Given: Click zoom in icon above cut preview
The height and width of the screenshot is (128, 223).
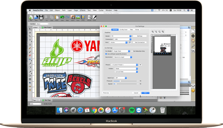Looking at the screenshot, I should (153, 32).
